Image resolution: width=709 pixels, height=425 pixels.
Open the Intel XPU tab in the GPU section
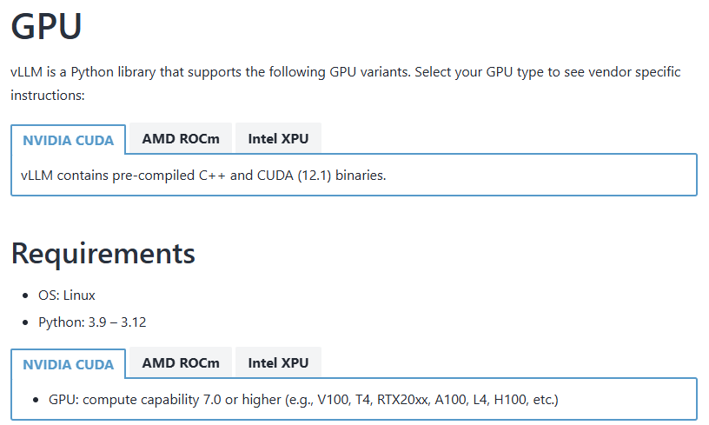pos(278,138)
